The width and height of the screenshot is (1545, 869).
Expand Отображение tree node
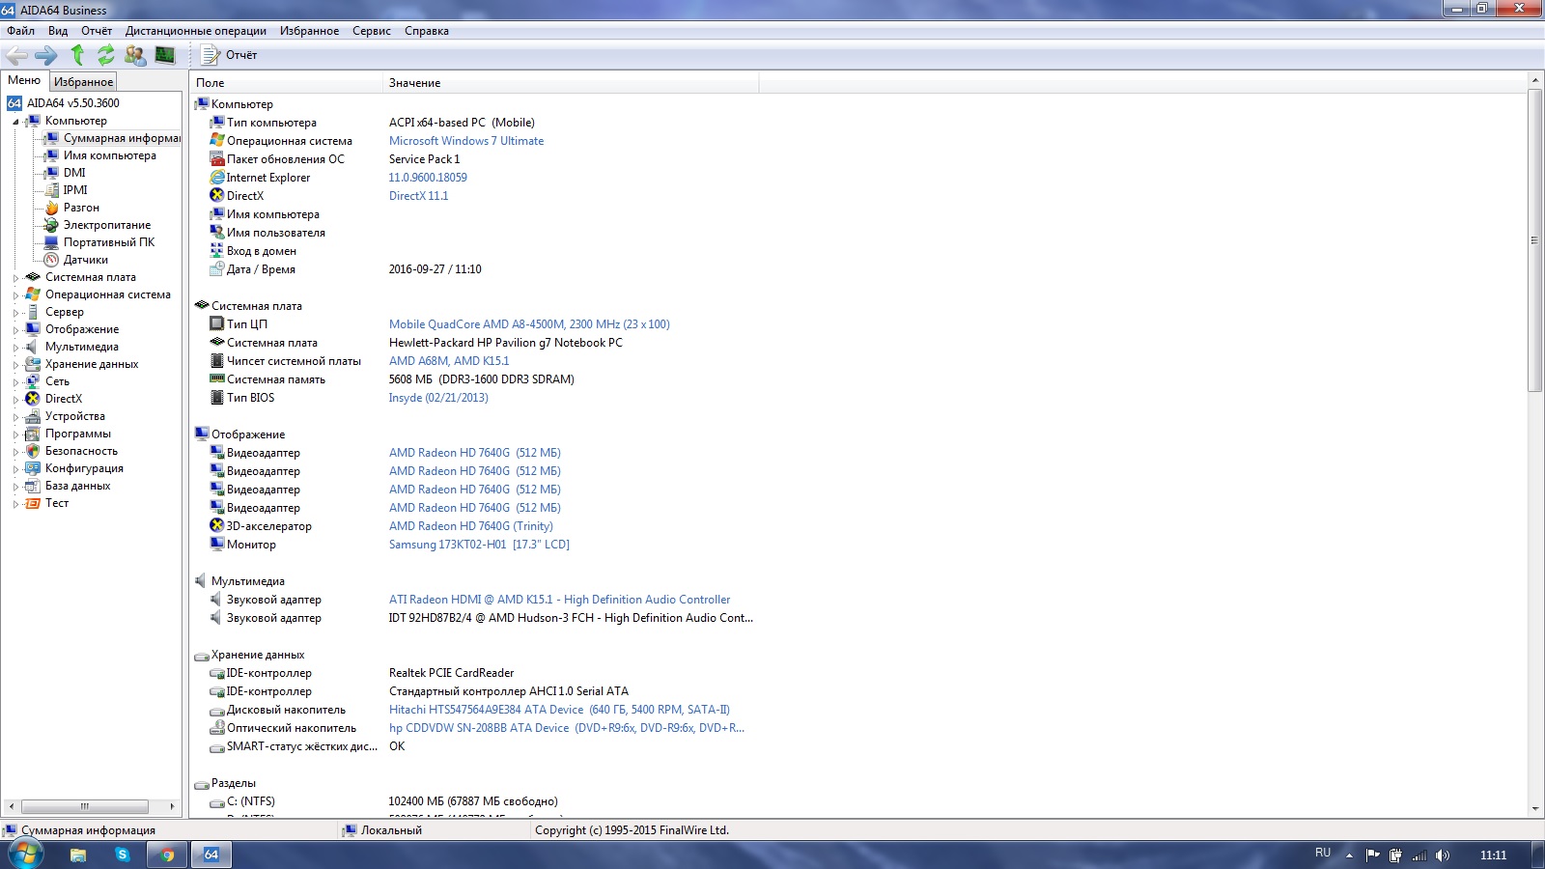15,330
